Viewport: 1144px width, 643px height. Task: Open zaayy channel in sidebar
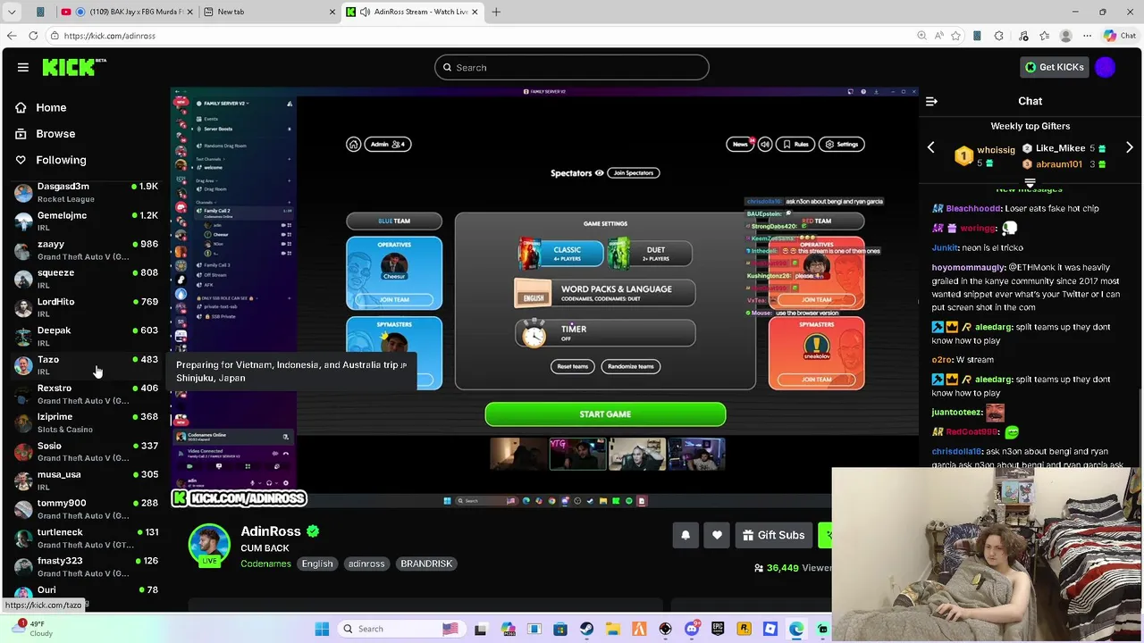point(85,250)
